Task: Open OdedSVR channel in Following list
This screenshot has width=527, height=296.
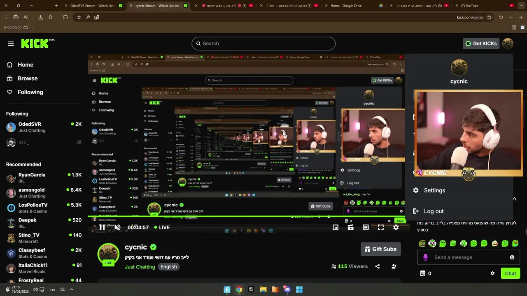Action: [x=44, y=127]
